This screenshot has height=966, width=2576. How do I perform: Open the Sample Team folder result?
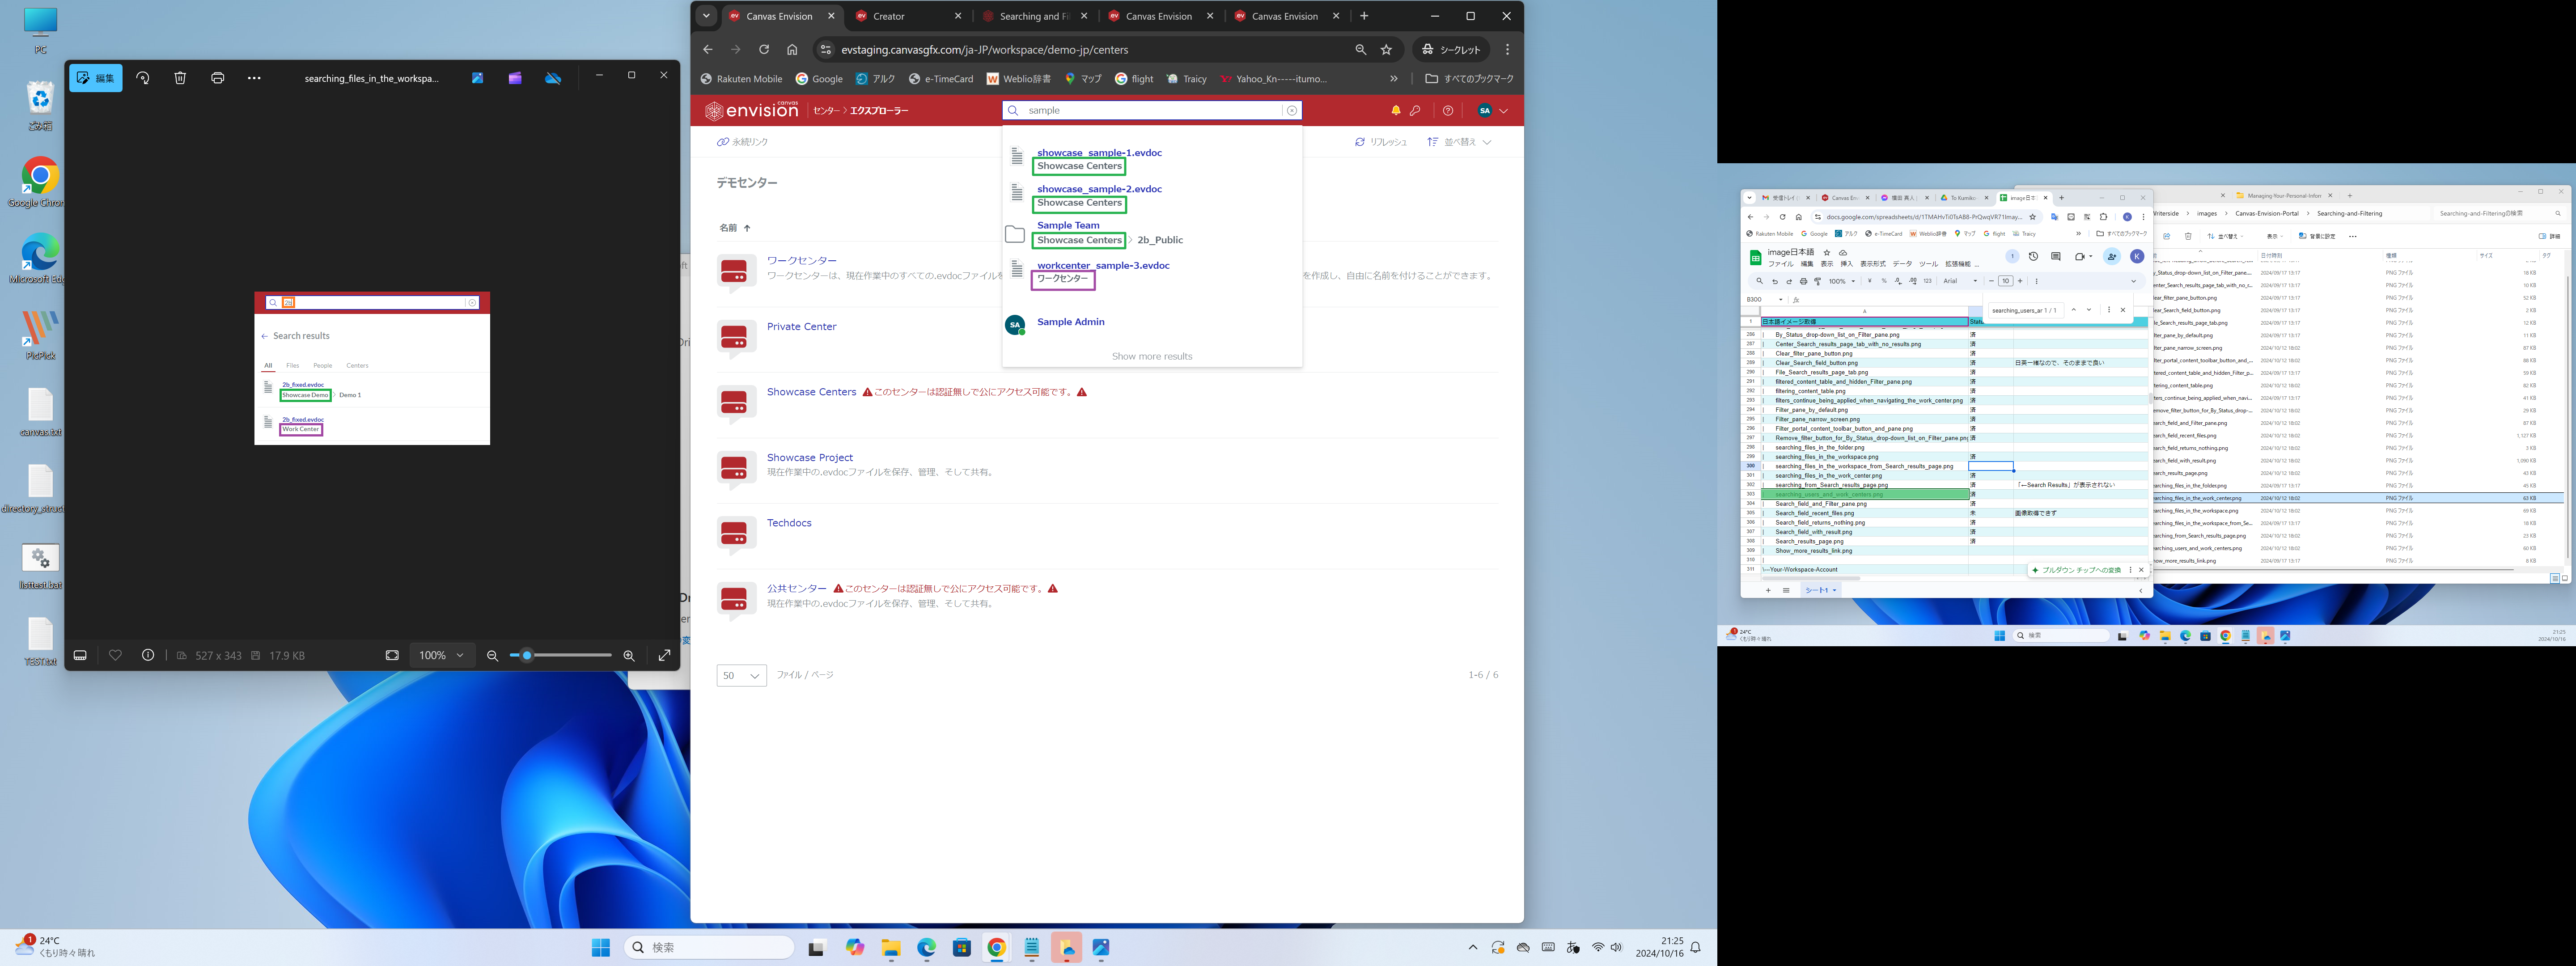(1068, 225)
